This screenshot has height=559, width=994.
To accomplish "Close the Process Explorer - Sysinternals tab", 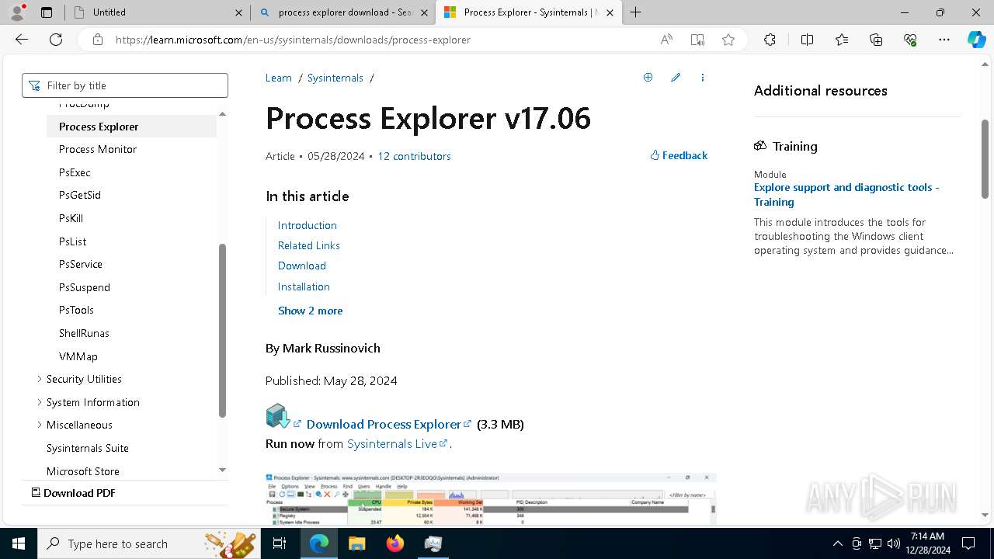I will [610, 12].
